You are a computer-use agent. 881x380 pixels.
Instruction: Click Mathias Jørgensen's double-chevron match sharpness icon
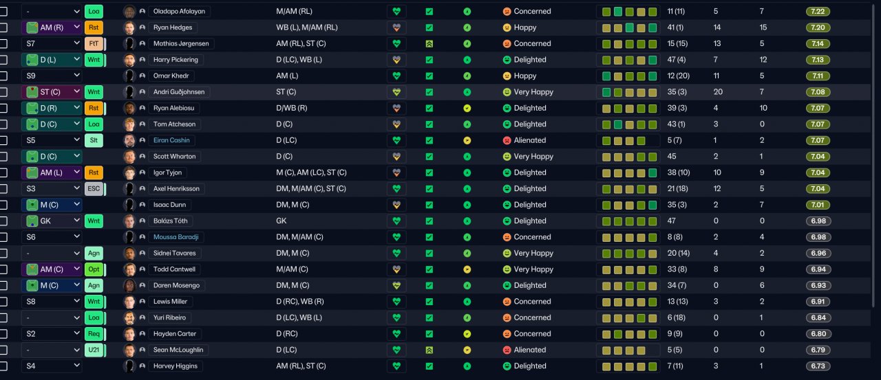(x=429, y=43)
